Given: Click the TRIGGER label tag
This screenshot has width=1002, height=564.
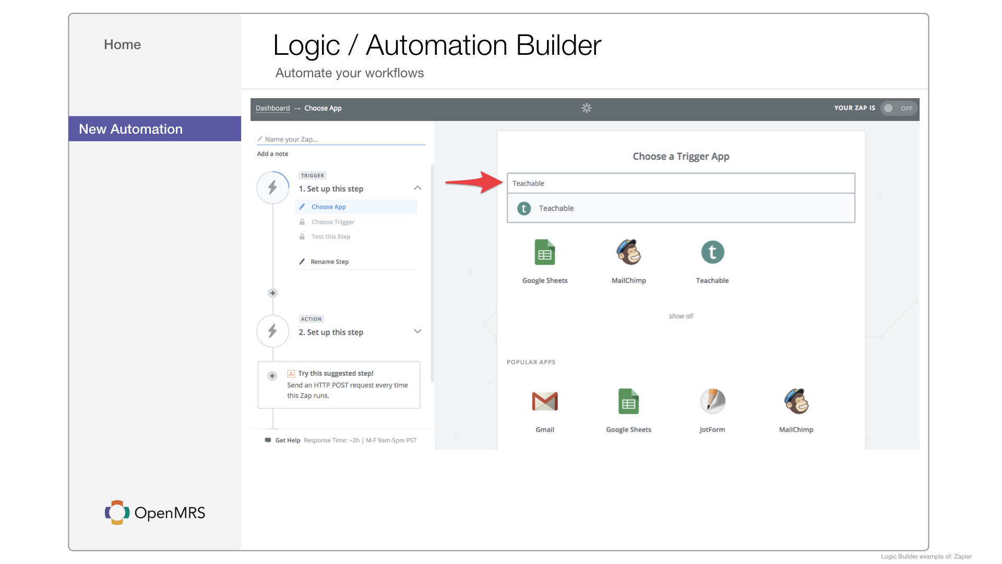Looking at the screenshot, I should [313, 175].
